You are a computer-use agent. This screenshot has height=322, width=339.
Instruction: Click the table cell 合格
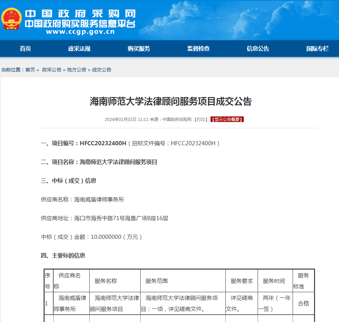tap(304, 303)
